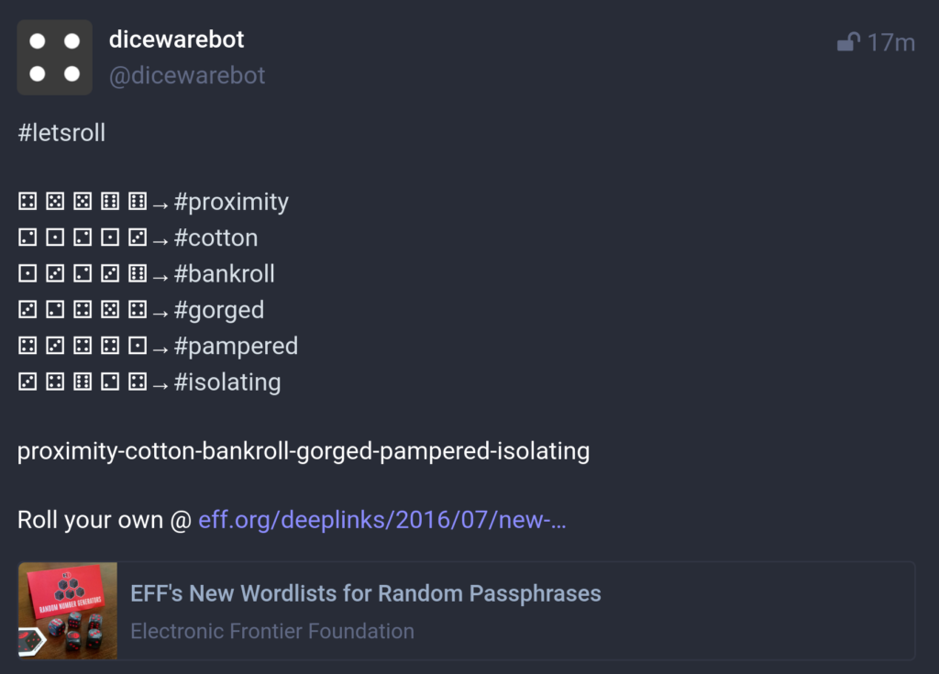Open the #bankroll hashtag

[224, 274]
